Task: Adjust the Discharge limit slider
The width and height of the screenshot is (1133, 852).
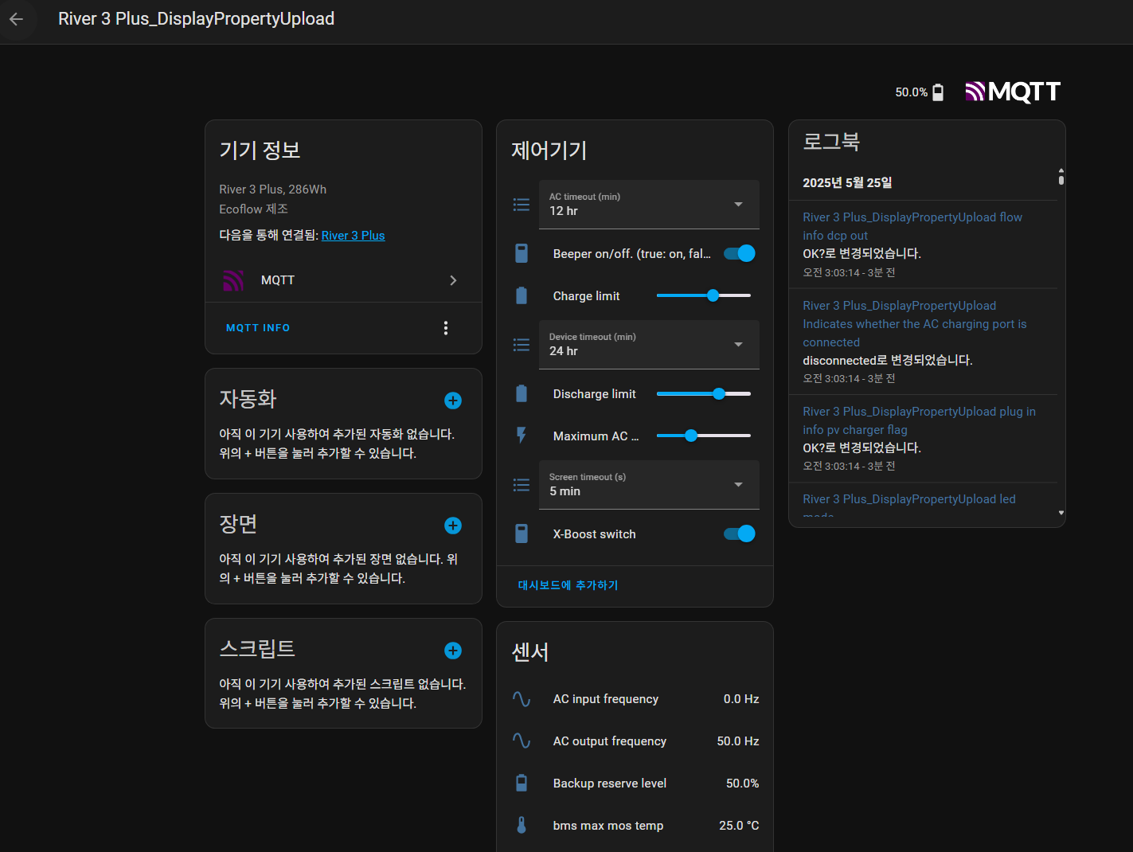Action: point(704,393)
